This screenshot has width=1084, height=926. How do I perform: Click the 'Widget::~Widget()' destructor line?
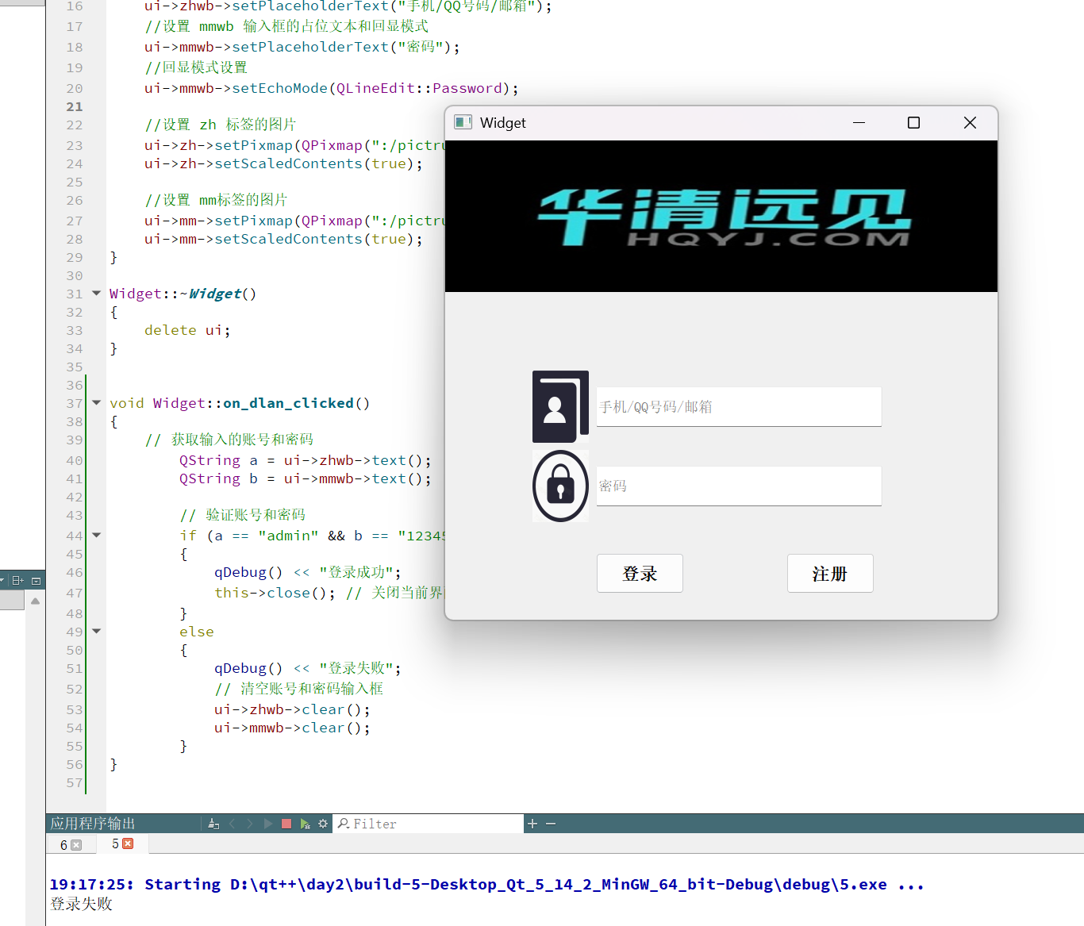(183, 294)
